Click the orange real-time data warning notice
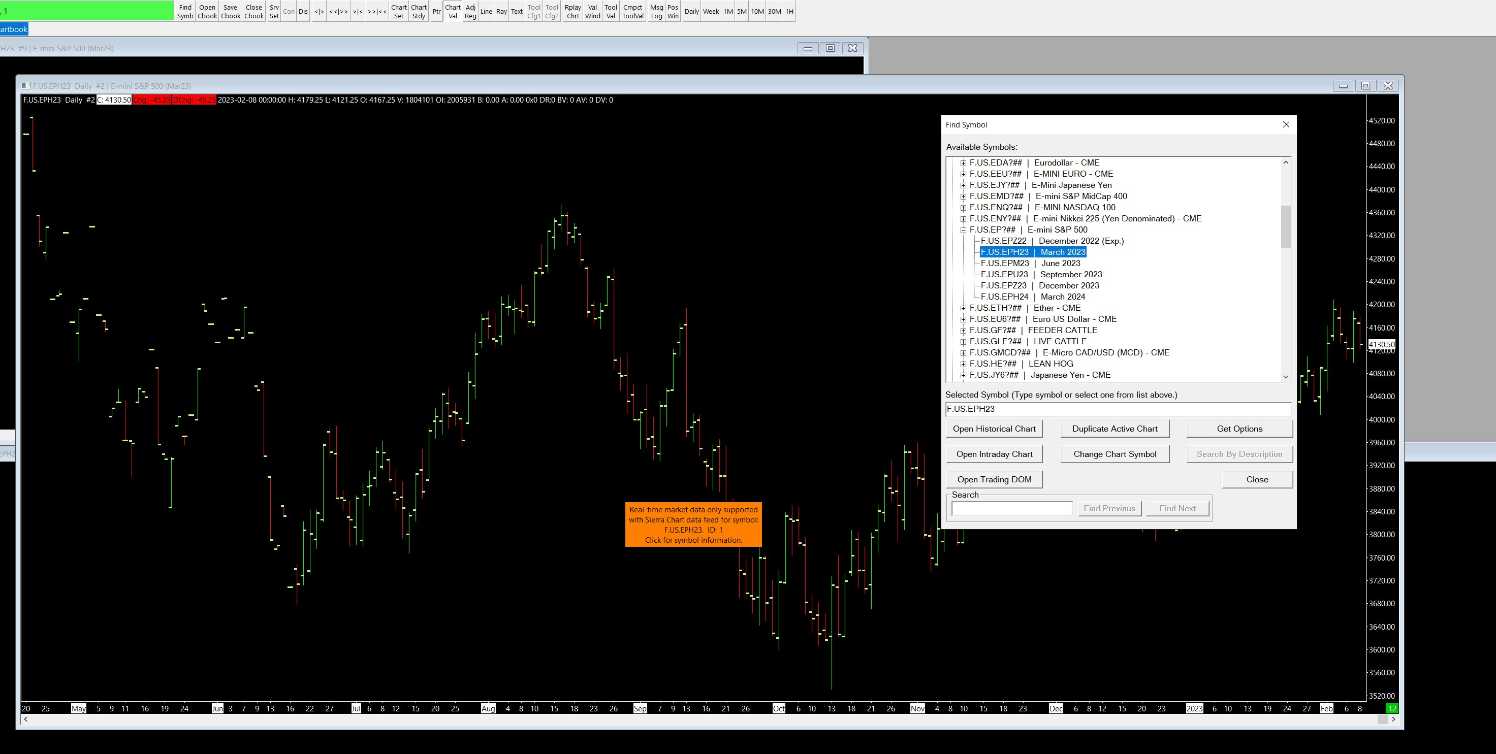Image resolution: width=1496 pixels, height=754 pixels. [693, 524]
